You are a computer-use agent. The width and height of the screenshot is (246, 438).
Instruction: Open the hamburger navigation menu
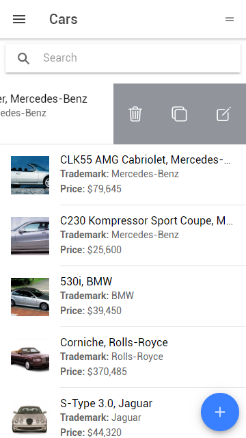[19, 19]
